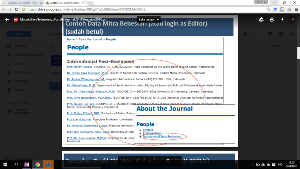Click the vertical scrollbar thumb on right edge
Viewport: 300px width, 169px height.
point(299,53)
